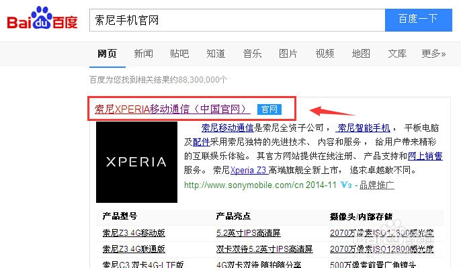Click the search input field
Image resolution: width=461 pixels, height=268 pixels.
(237, 20)
